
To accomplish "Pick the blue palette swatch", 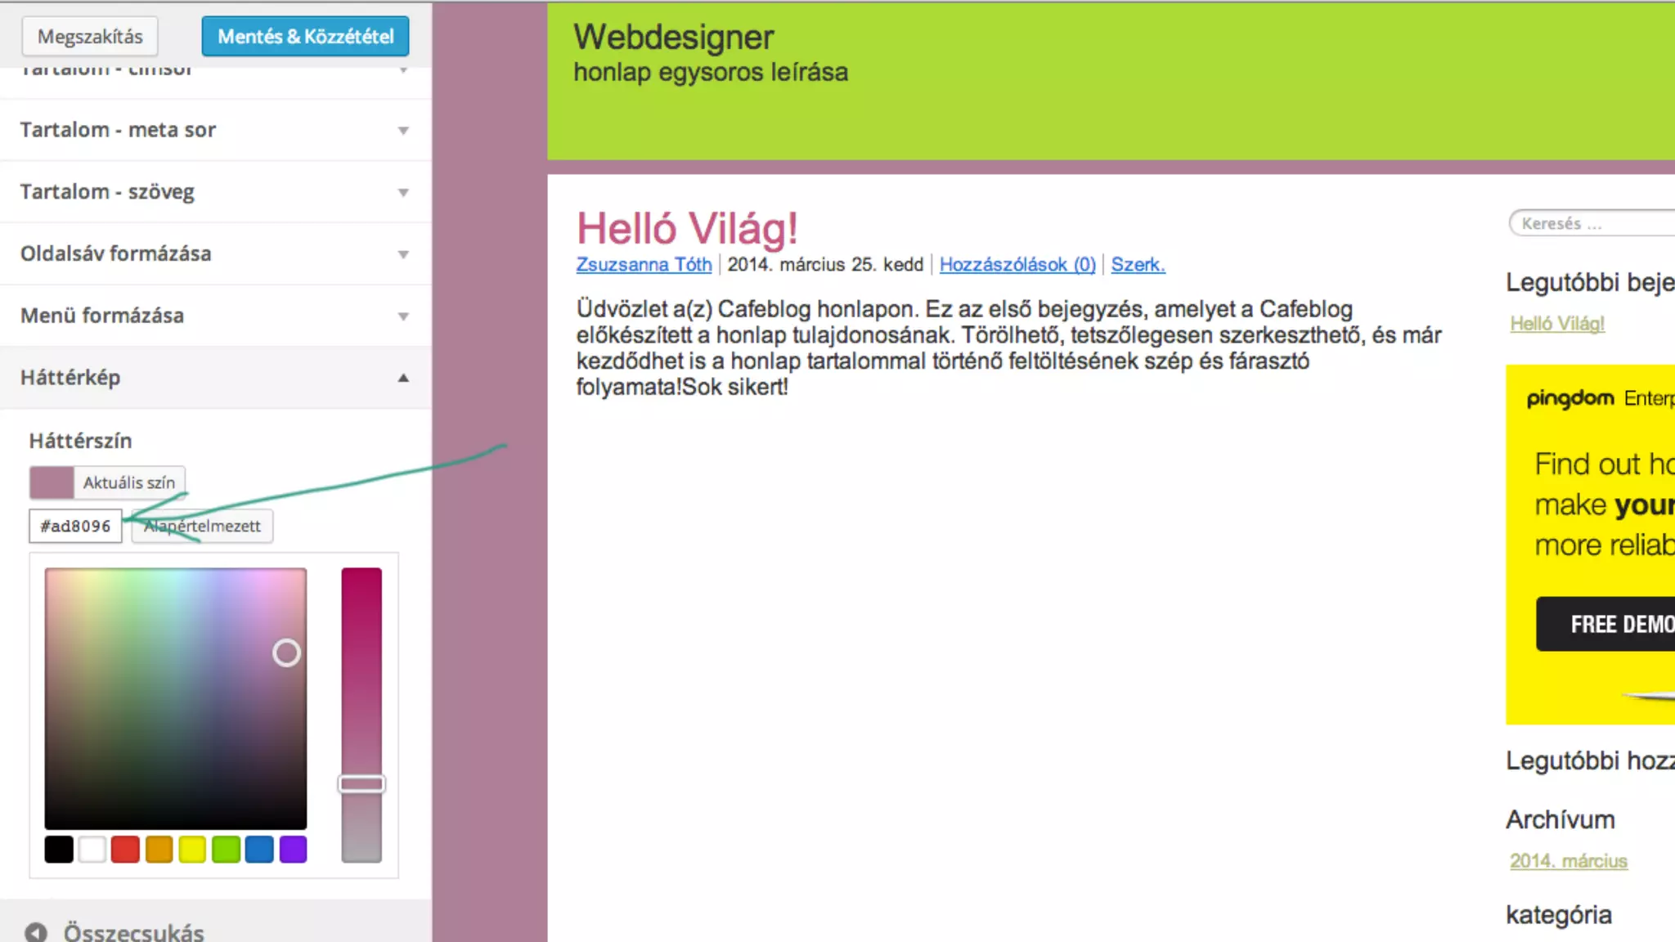I will coord(259,850).
